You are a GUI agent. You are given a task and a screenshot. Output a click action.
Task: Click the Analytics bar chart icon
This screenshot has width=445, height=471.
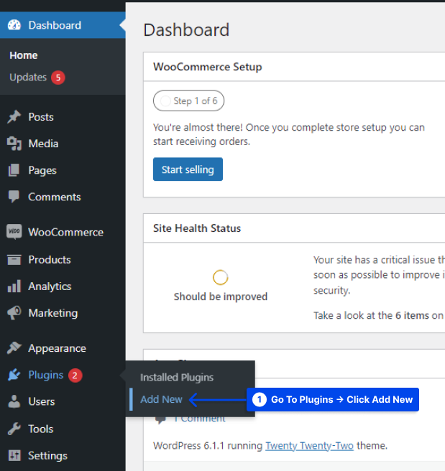14,286
